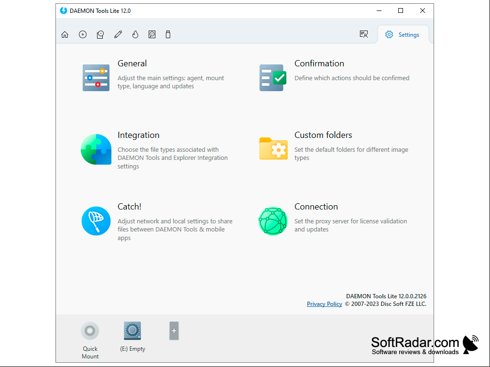Click 'Set the proxy server' description text
Screen dimensions: 490x367
click(350, 225)
